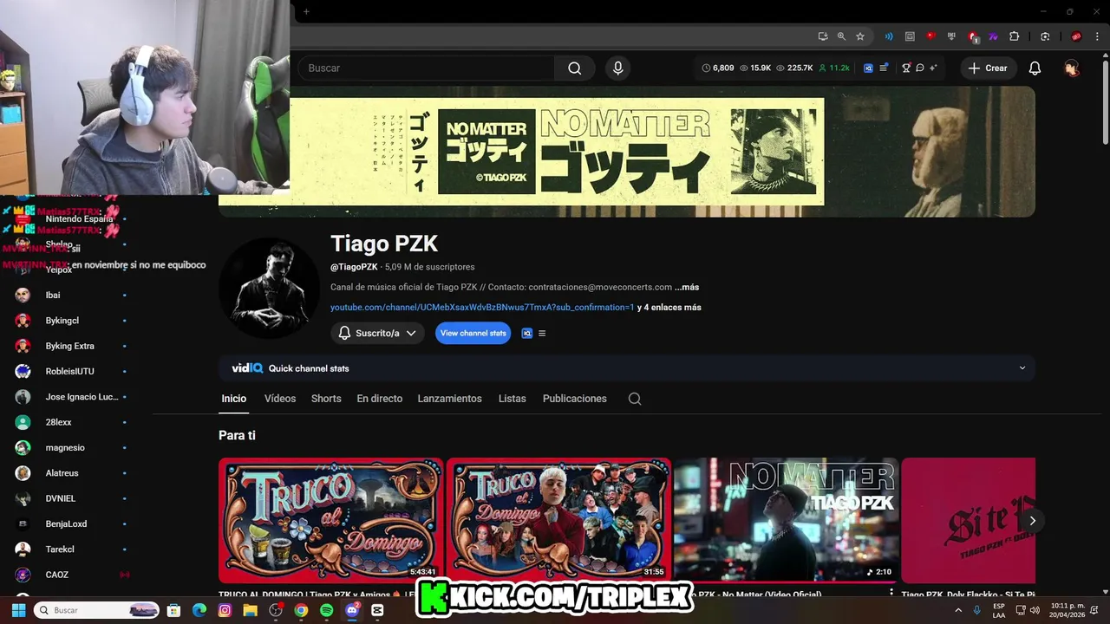
Task: Open Truco al Domingo 31:55 video thumbnail
Action: click(x=558, y=520)
